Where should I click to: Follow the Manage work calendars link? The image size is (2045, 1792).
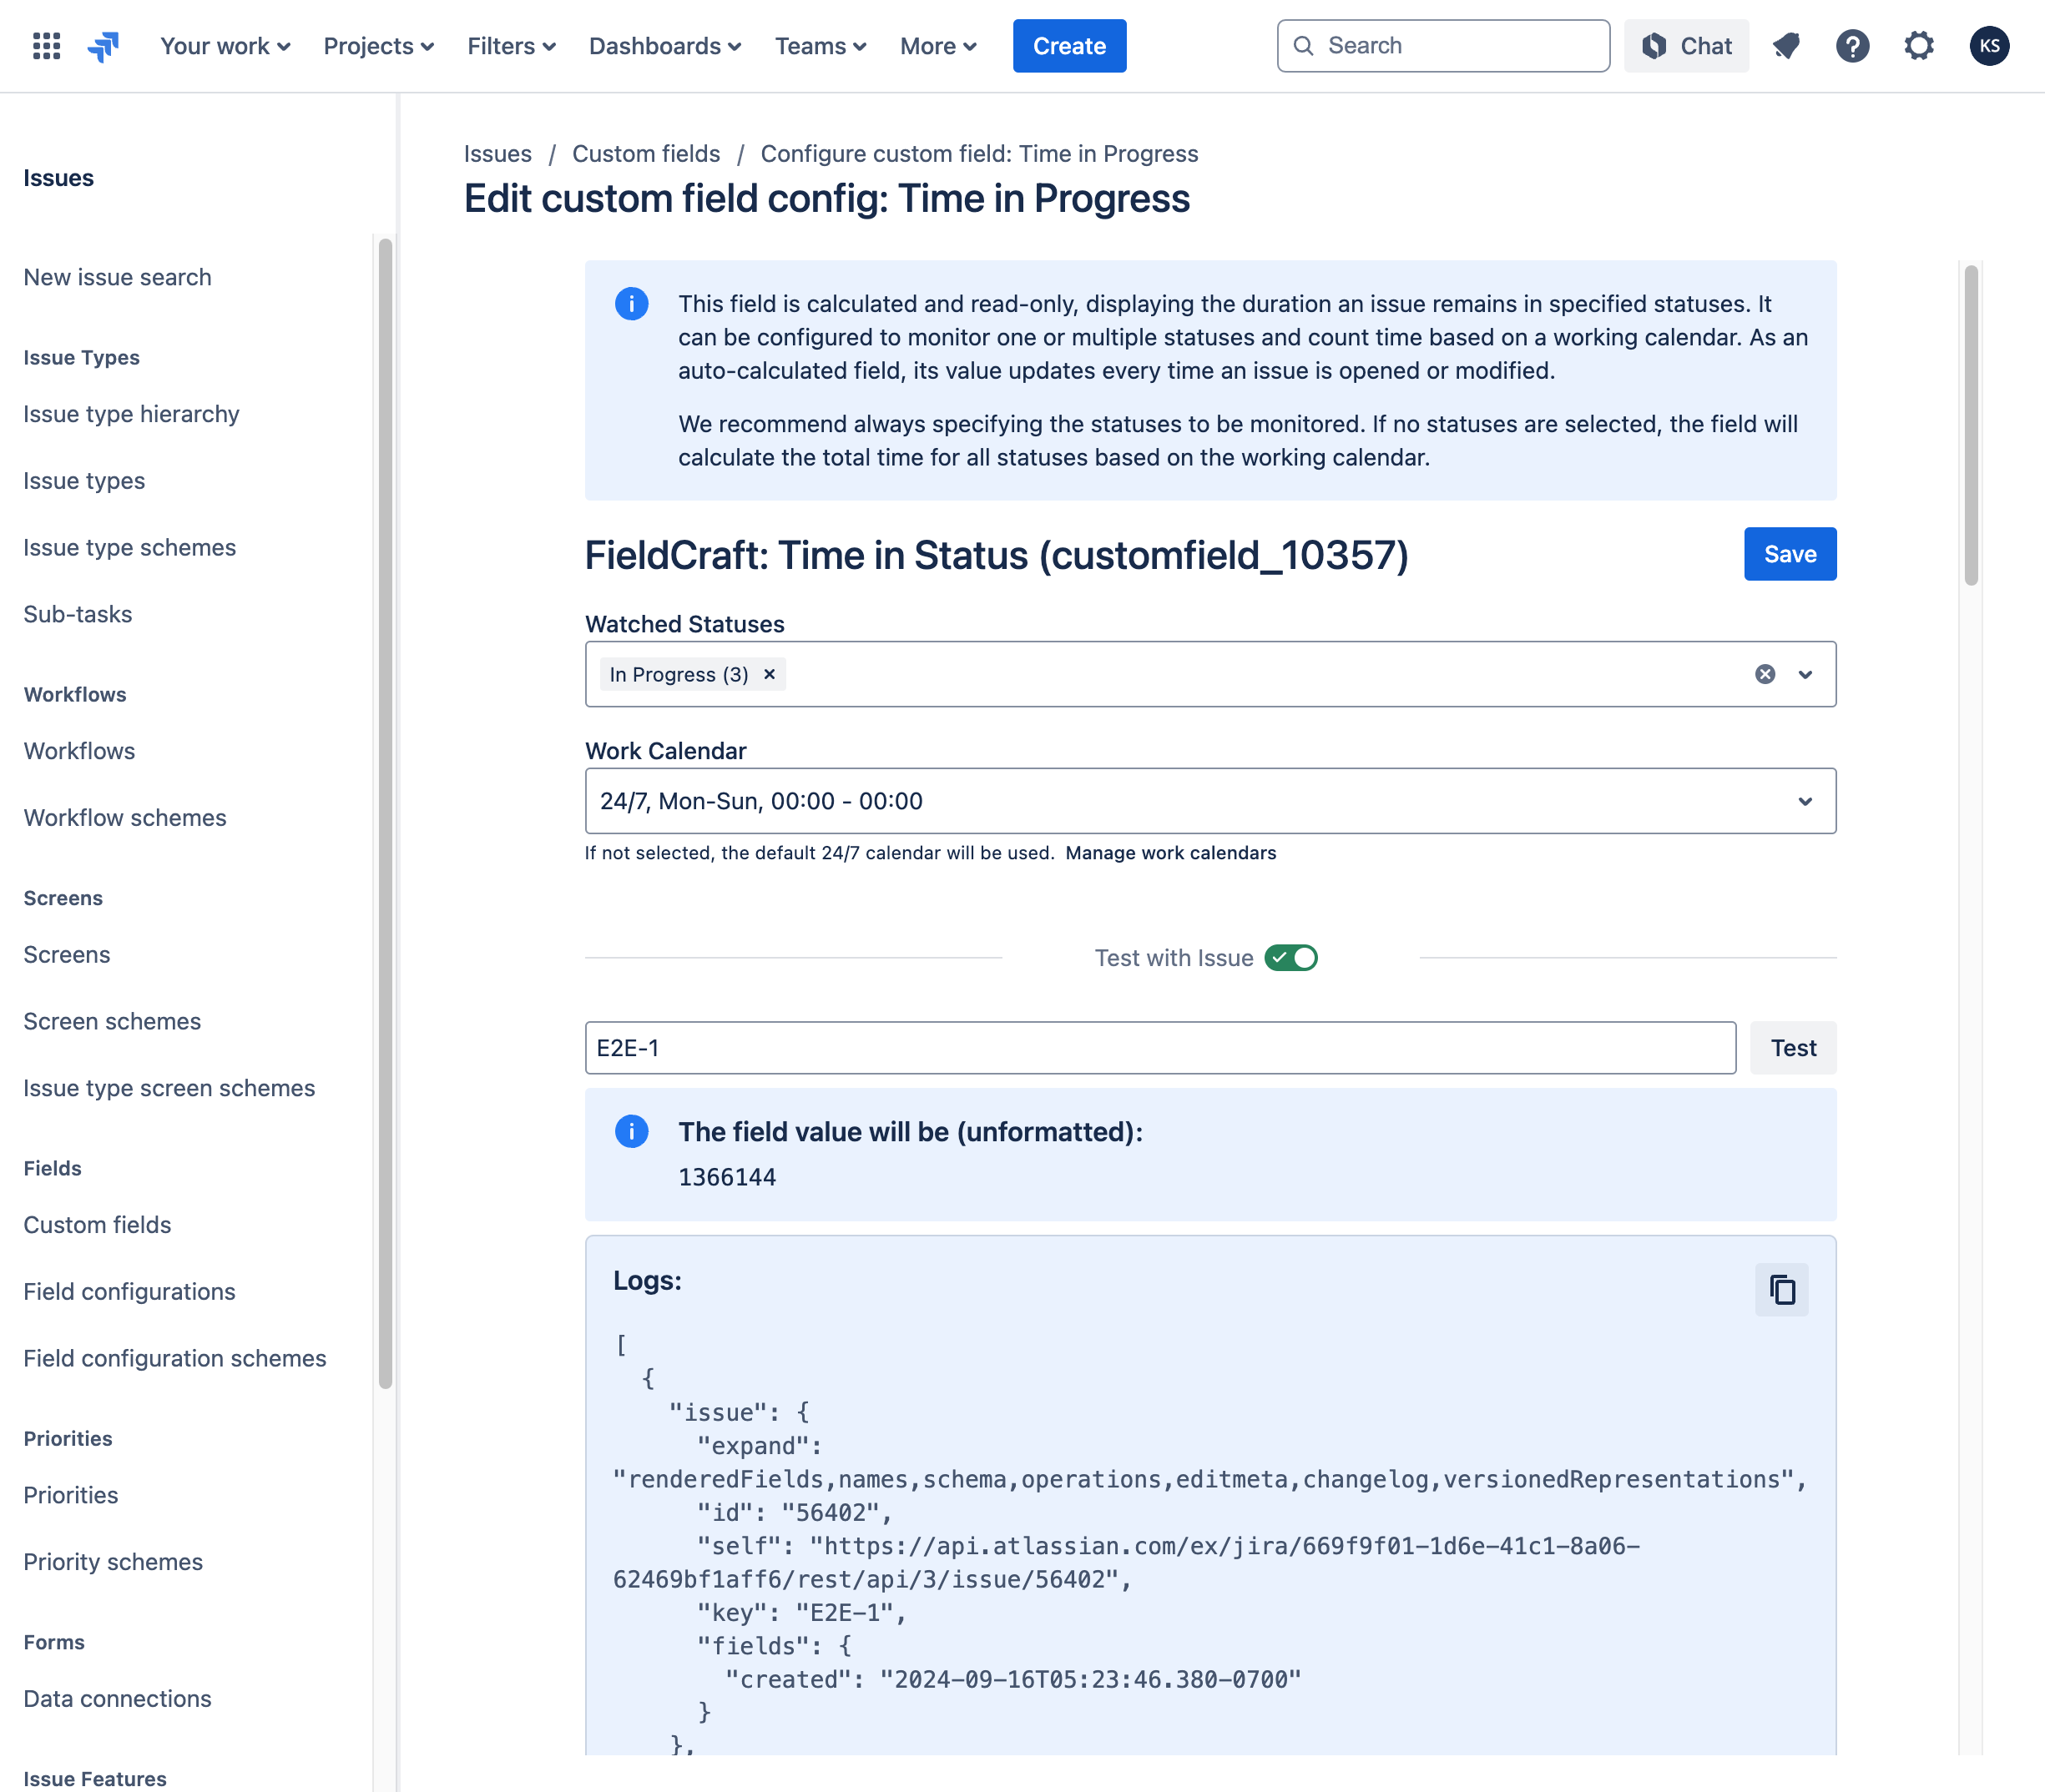tap(1170, 853)
